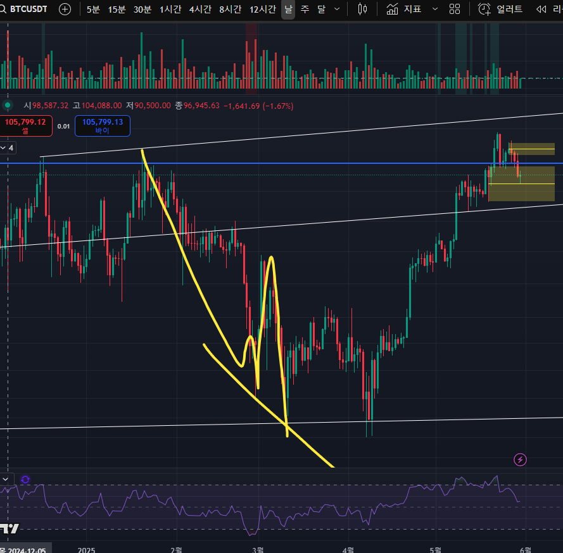563x553 pixels.
Task: Click the spread value 0.01
Action: coord(63,127)
